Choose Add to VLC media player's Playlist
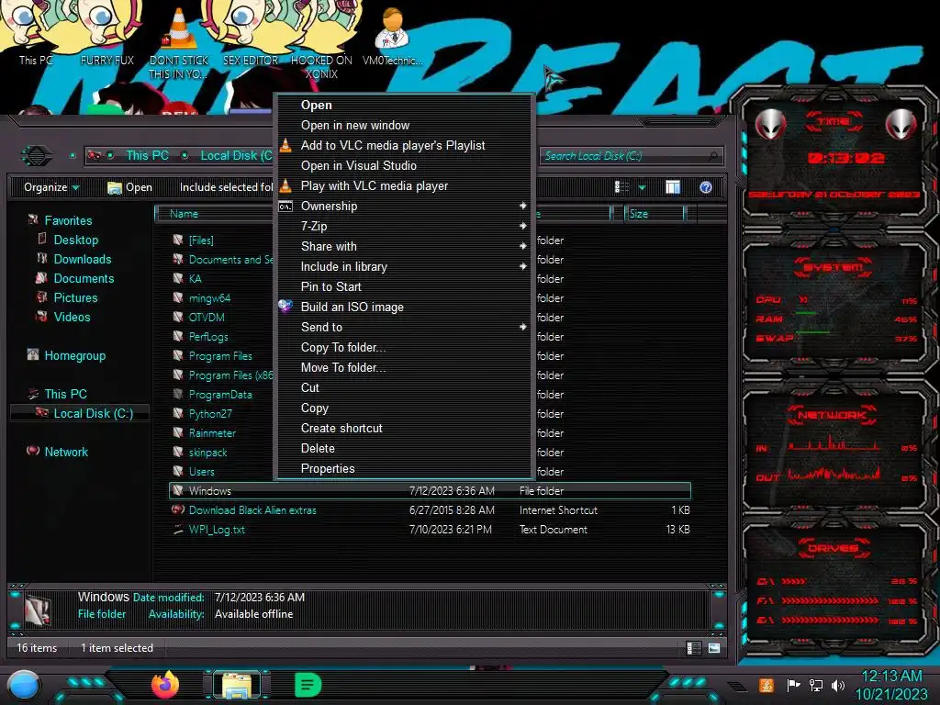This screenshot has height=705, width=940. click(x=404, y=145)
